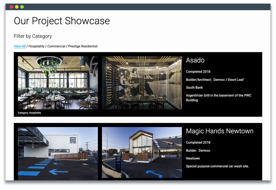The width and height of the screenshot is (276, 190).
Task: Select the Magic Hands Newtown title
Action: 220,131
